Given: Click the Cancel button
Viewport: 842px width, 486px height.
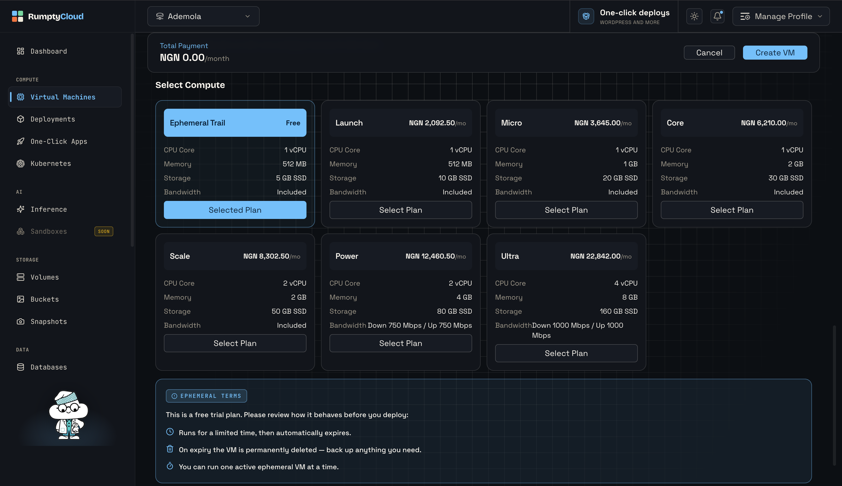Looking at the screenshot, I should (x=709, y=53).
